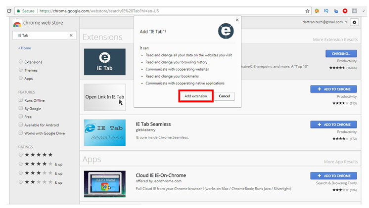Click Cancel in the Add IE Tab dialog

coord(224,96)
